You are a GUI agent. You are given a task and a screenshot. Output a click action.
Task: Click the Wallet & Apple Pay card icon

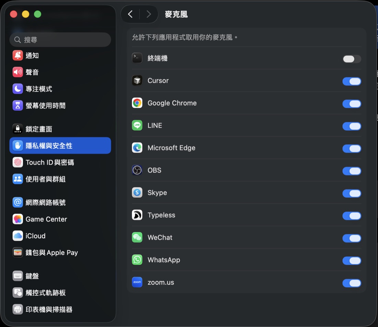click(x=18, y=252)
